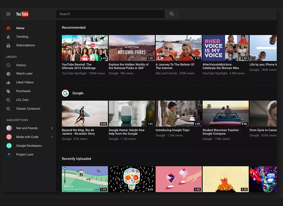
Task: Click the Classic Cartoons! playlist icon
Action: point(8,109)
